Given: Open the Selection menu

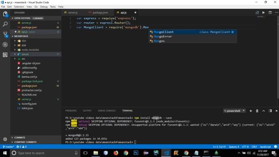Looking at the screenshot, I should (x=19, y=7).
